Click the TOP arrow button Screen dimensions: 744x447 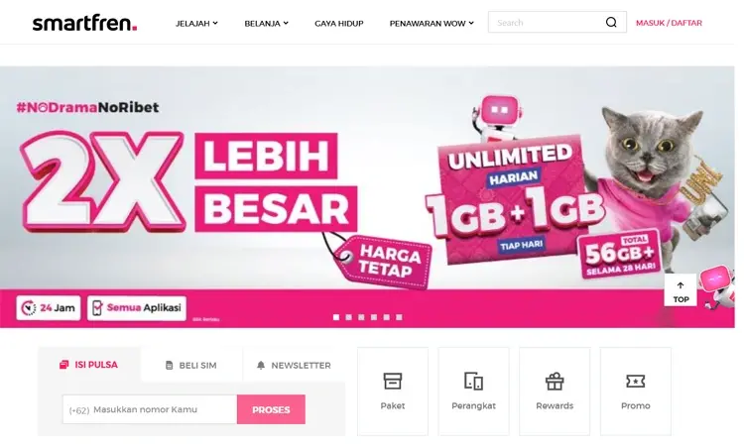681,290
